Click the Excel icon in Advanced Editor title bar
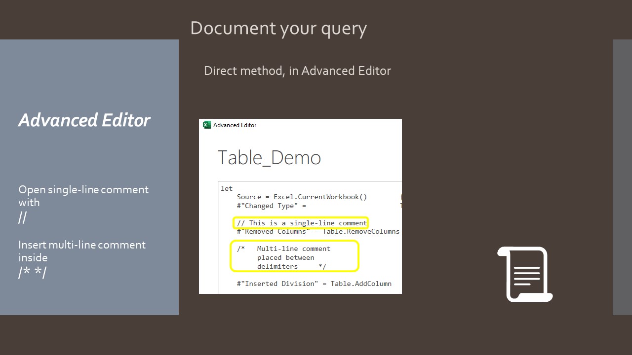 pyautogui.click(x=206, y=125)
